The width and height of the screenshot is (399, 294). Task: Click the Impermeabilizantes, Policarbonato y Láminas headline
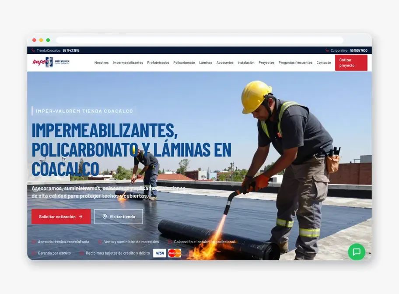click(132, 150)
